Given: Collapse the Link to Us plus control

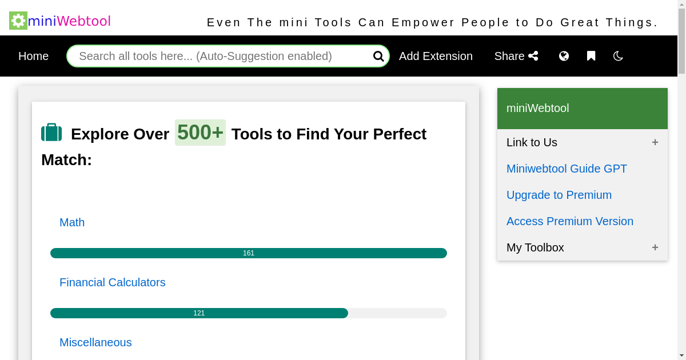Looking at the screenshot, I should coord(655,142).
